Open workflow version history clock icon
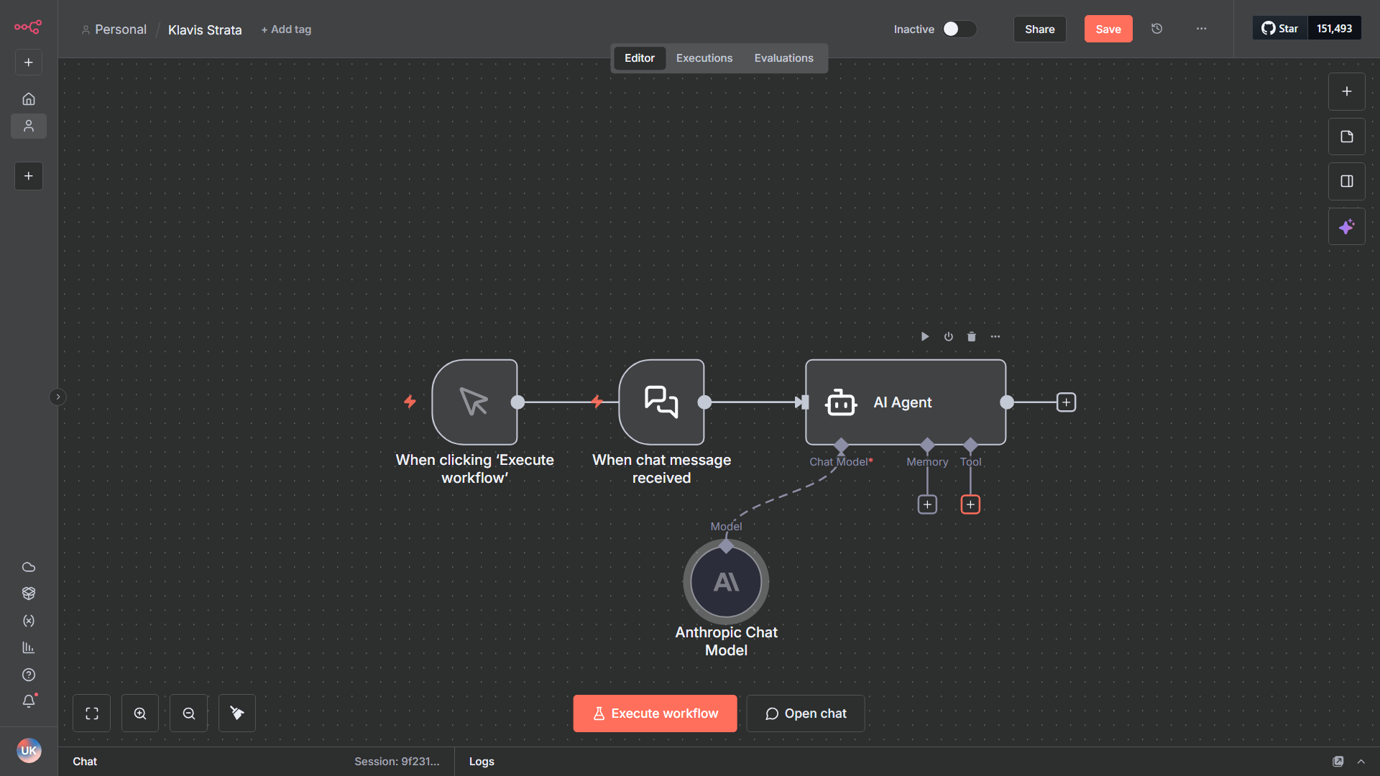Viewport: 1380px width, 776px height. pyautogui.click(x=1156, y=29)
